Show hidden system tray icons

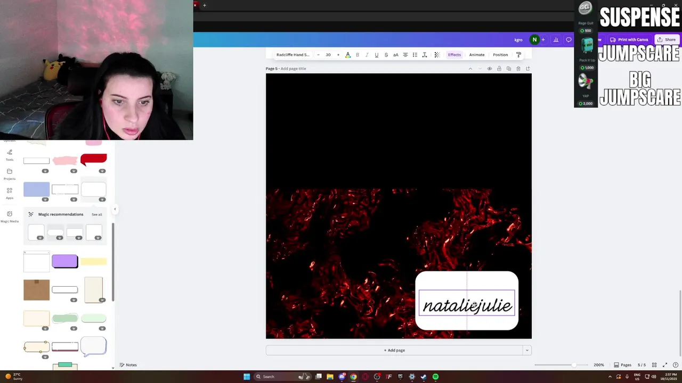610,377
